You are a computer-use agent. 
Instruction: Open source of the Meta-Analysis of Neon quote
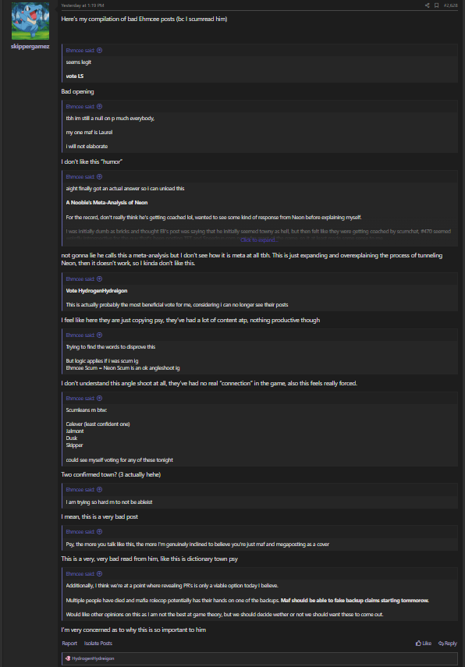99,176
